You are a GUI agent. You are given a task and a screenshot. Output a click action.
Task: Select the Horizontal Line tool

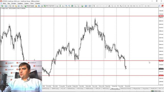click(104, 6)
